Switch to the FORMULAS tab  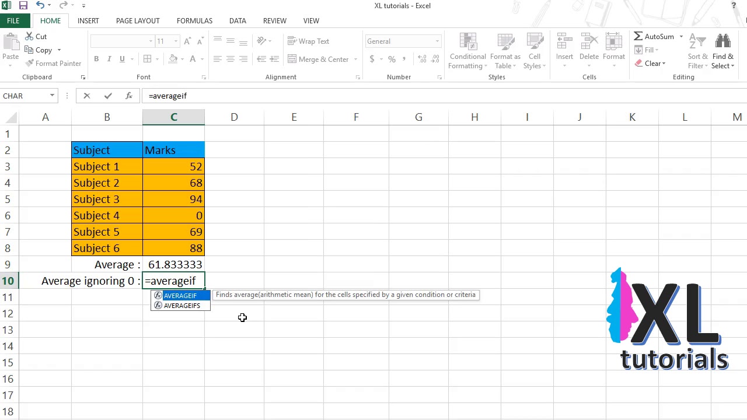coord(194,21)
